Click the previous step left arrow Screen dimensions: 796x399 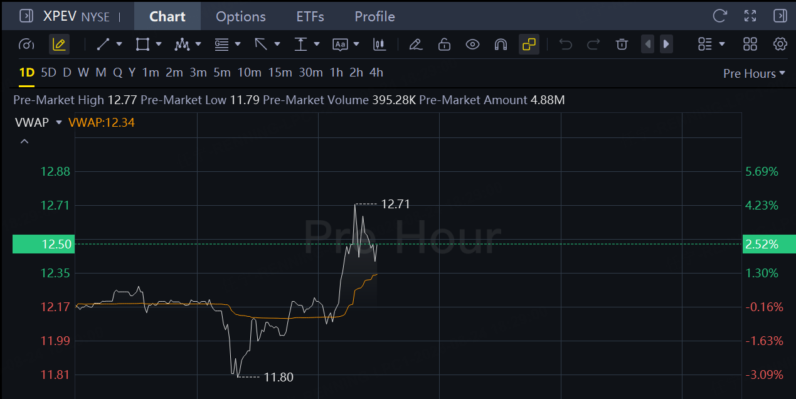coord(648,44)
